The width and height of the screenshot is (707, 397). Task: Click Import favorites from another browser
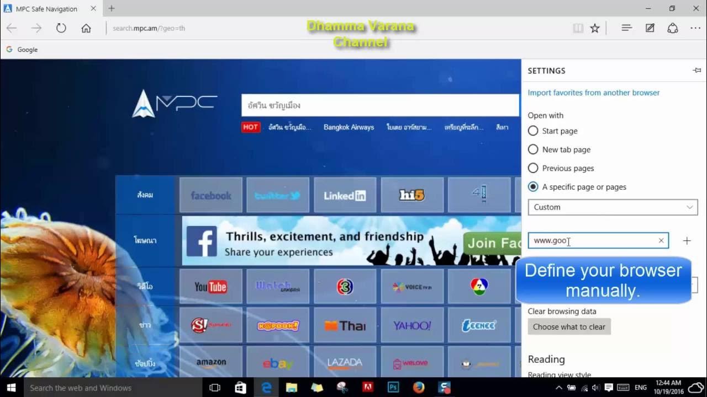pos(594,93)
